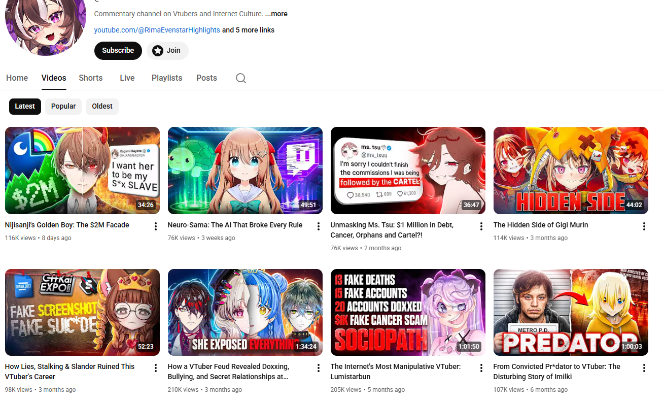Play the Hidden Side thumbnail

coord(571,171)
